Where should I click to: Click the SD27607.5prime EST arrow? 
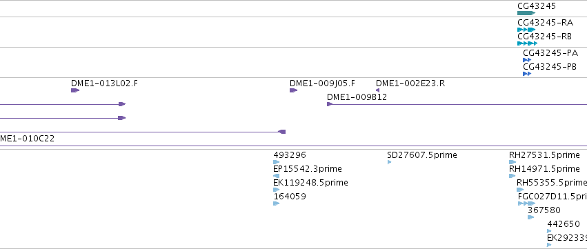389,162
